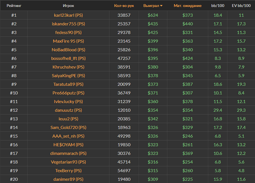The image size is (255, 183).
Task: Open Khruchshev (PS) profile link
Action: click(x=68, y=67)
